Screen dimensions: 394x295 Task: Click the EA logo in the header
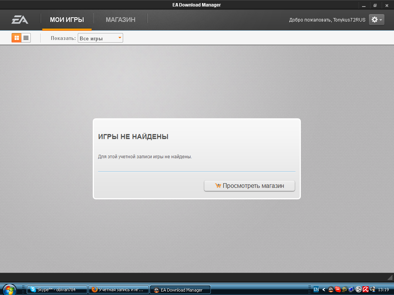[20, 20]
